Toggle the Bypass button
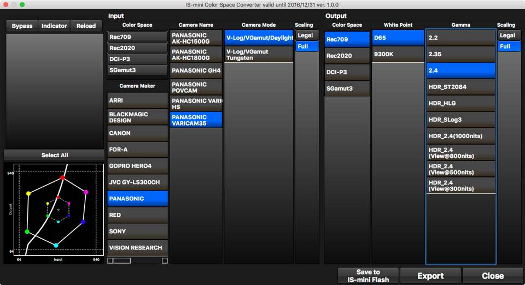Screen dimensions: 525x285 pyautogui.click(x=22, y=26)
